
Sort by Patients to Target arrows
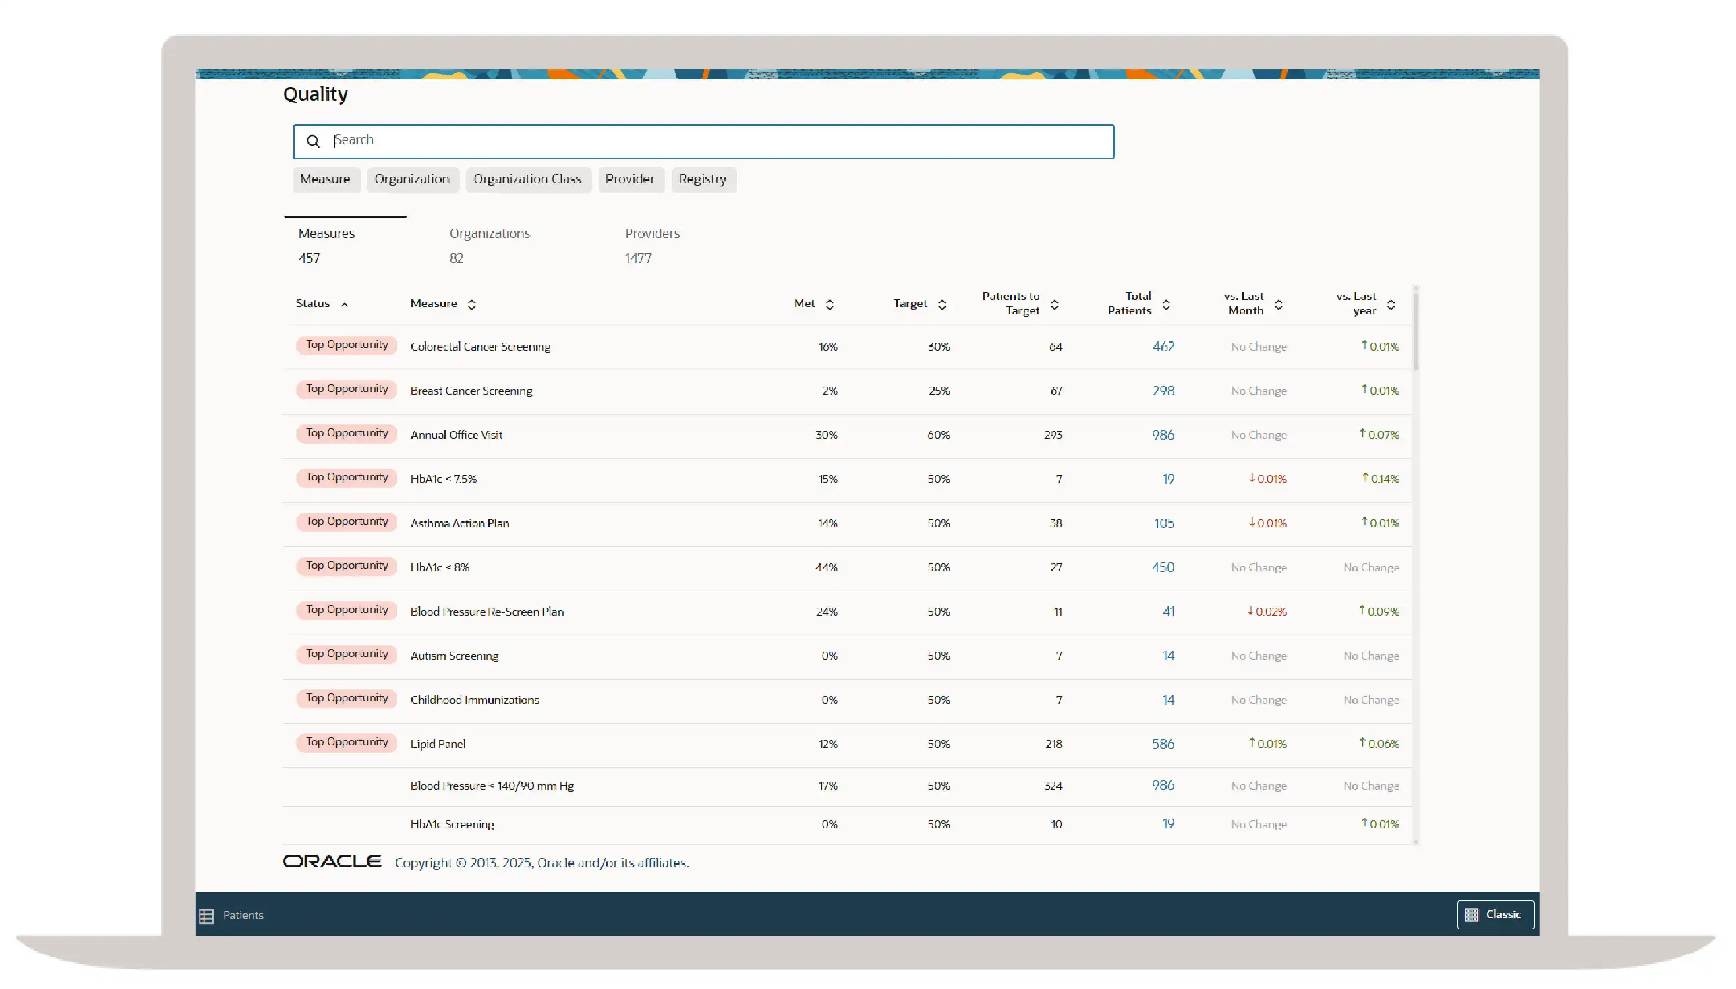[x=1054, y=304]
